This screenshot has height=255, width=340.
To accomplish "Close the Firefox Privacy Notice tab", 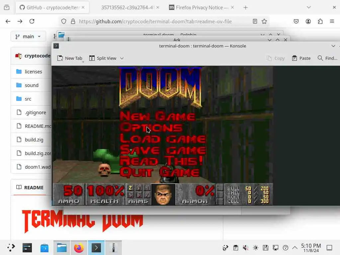I will point(232,8).
